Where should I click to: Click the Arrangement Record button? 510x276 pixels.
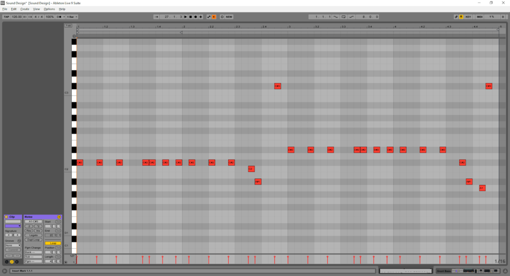(x=195, y=16)
